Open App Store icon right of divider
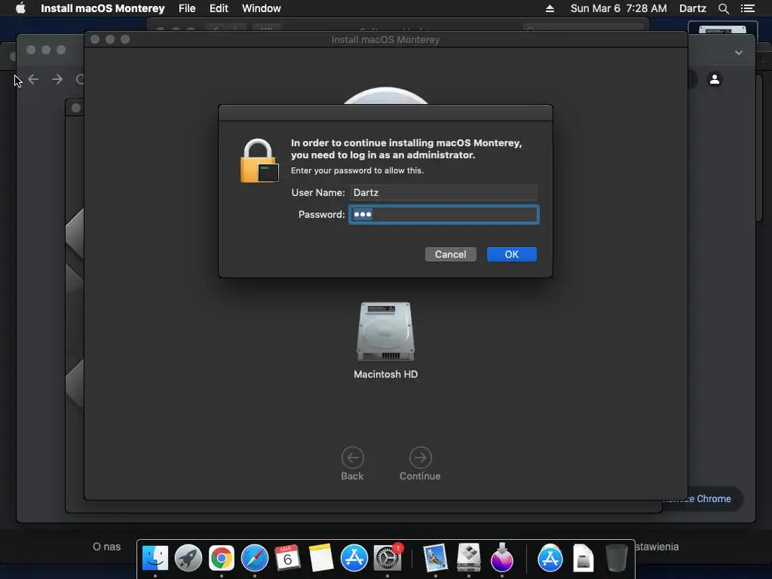772x579 pixels. (x=550, y=559)
